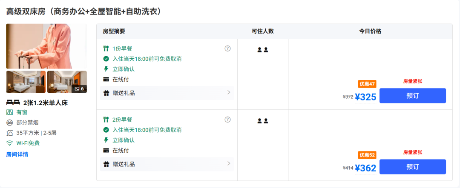
Task: Click help icon beside 2份早餐
Action: (x=227, y=120)
